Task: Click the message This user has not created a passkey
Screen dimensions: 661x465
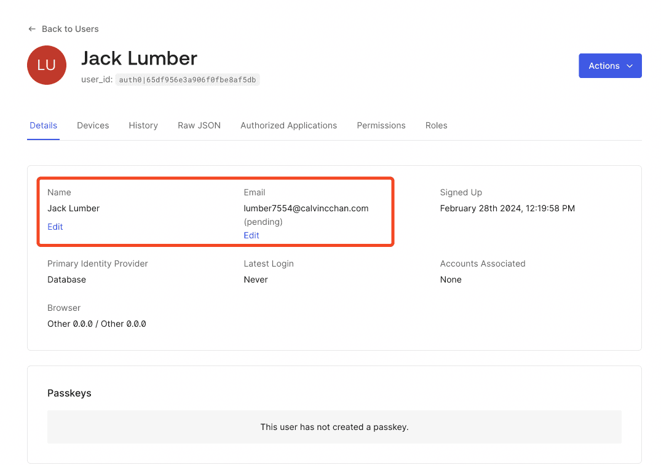Action: [334, 427]
